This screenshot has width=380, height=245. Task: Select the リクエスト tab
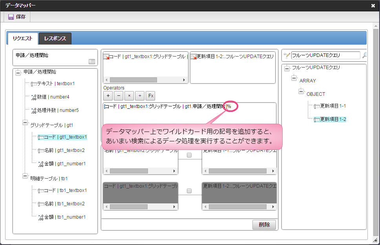23,38
